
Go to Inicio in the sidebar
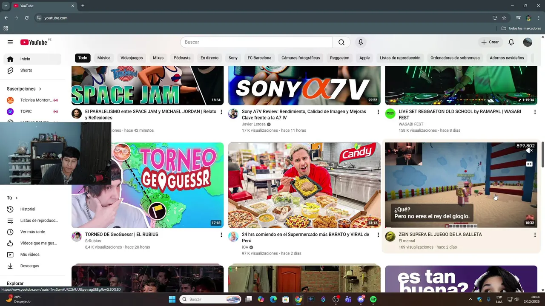[32, 59]
